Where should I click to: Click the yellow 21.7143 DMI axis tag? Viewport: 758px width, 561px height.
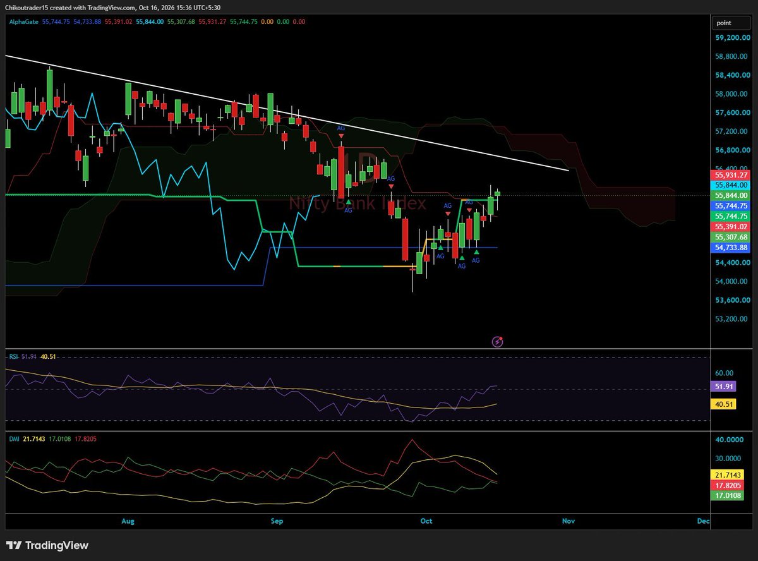click(728, 474)
